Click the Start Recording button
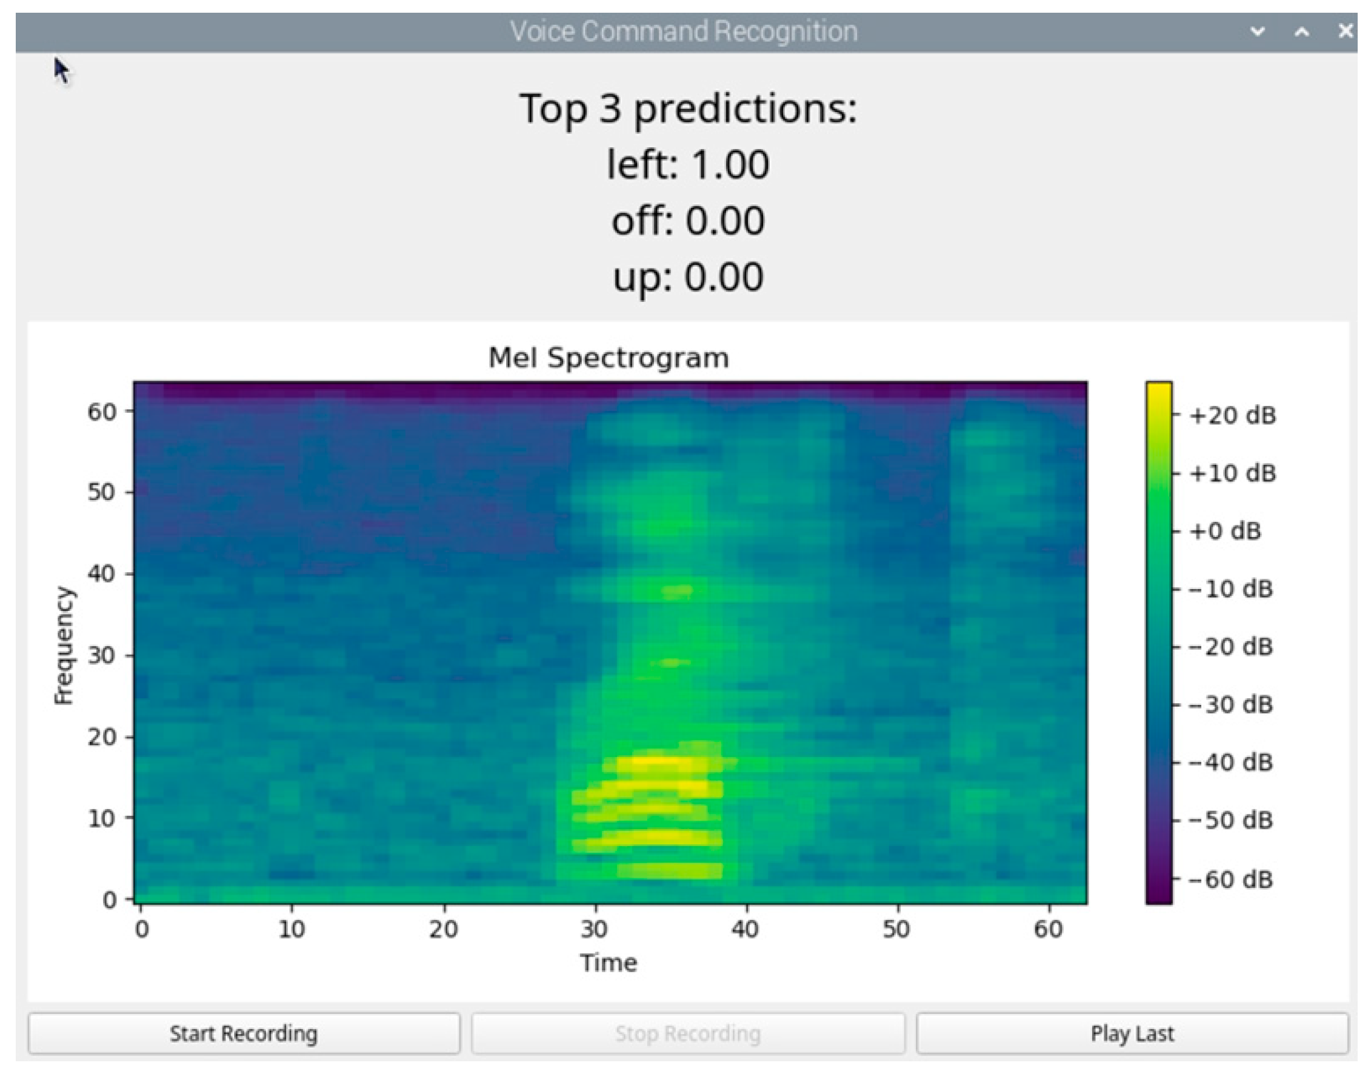This screenshot has width=1371, height=1074. coord(244,1033)
